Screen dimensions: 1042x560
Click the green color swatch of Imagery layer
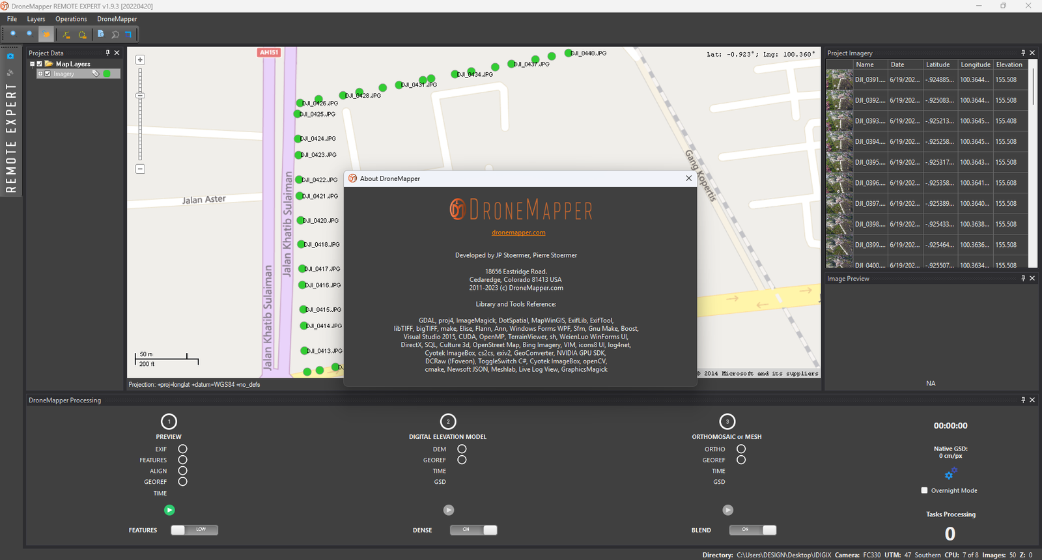point(107,74)
